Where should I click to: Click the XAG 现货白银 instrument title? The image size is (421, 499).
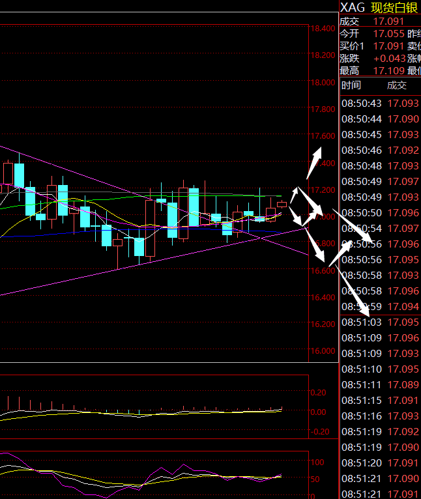(379, 7)
